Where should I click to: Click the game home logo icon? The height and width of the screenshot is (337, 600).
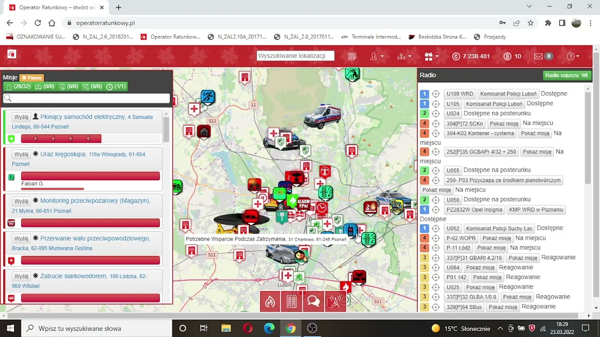12,54
